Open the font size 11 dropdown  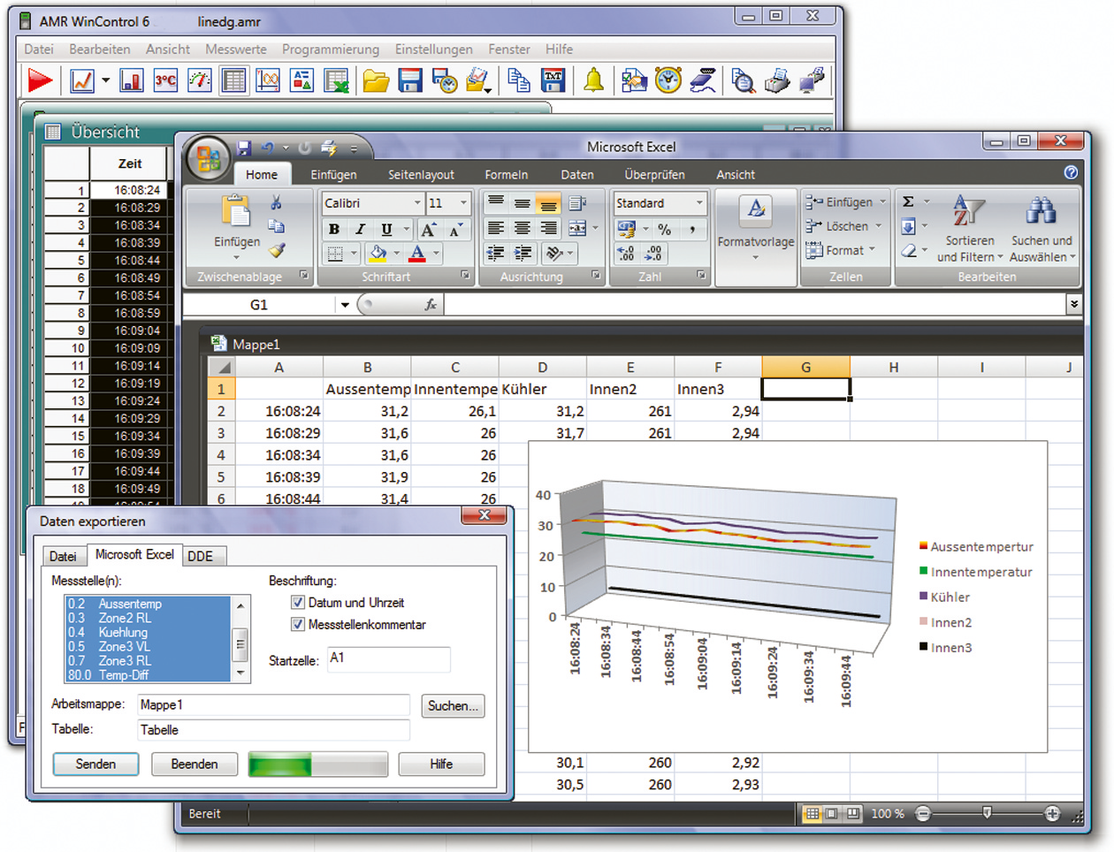coord(462,203)
